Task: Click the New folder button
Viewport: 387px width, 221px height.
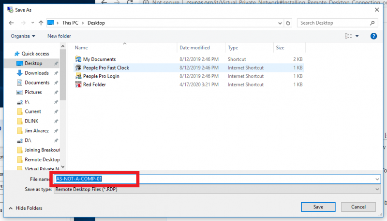Action: (59, 36)
